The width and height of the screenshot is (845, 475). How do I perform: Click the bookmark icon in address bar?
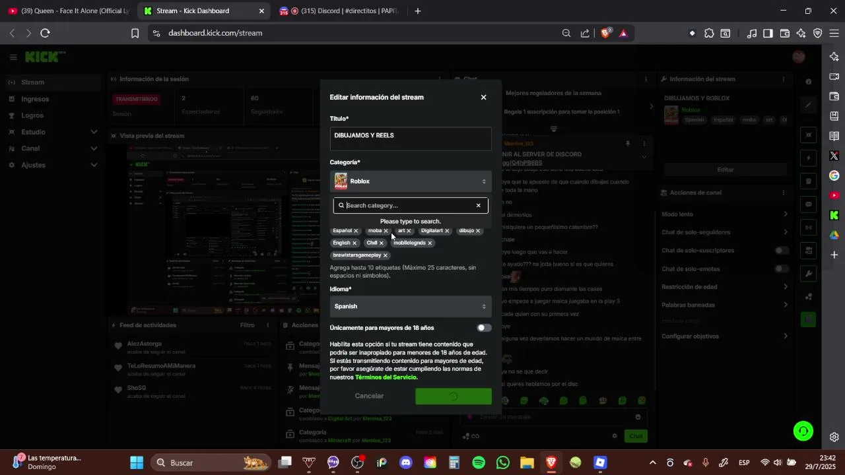135,33
